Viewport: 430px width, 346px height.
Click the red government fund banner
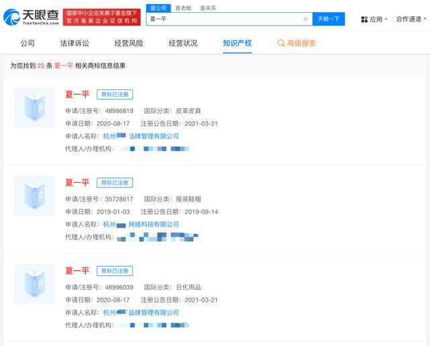(x=102, y=17)
